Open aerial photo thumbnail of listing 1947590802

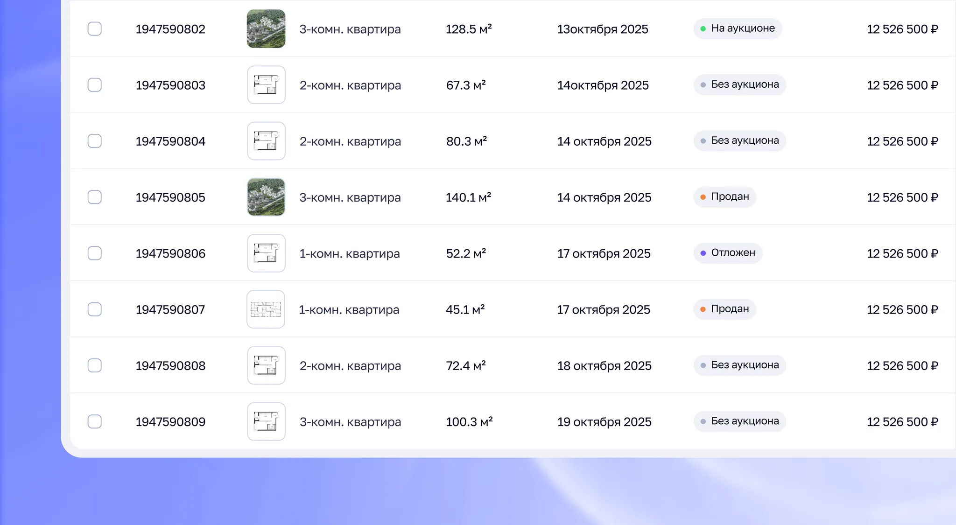266,29
